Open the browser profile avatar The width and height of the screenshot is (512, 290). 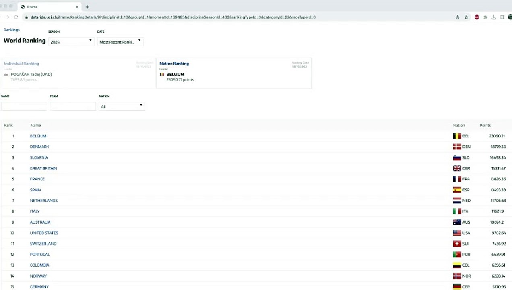tap(510, 17)
